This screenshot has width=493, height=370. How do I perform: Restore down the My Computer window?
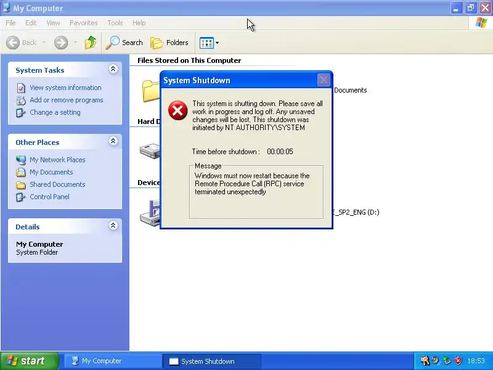(471, 8)
